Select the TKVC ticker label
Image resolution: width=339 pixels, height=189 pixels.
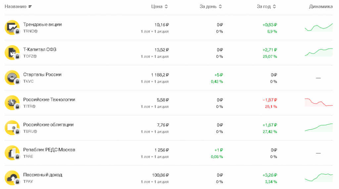pos(28,81)
